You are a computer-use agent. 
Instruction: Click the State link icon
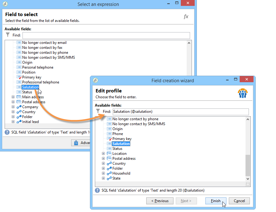[x=109, y=178]
